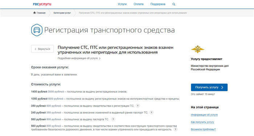Click the 1400 рублей fee line

[x=79, y=92]
